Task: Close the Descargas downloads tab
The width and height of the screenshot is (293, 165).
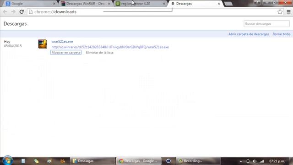Action: [x=219, y=4]
